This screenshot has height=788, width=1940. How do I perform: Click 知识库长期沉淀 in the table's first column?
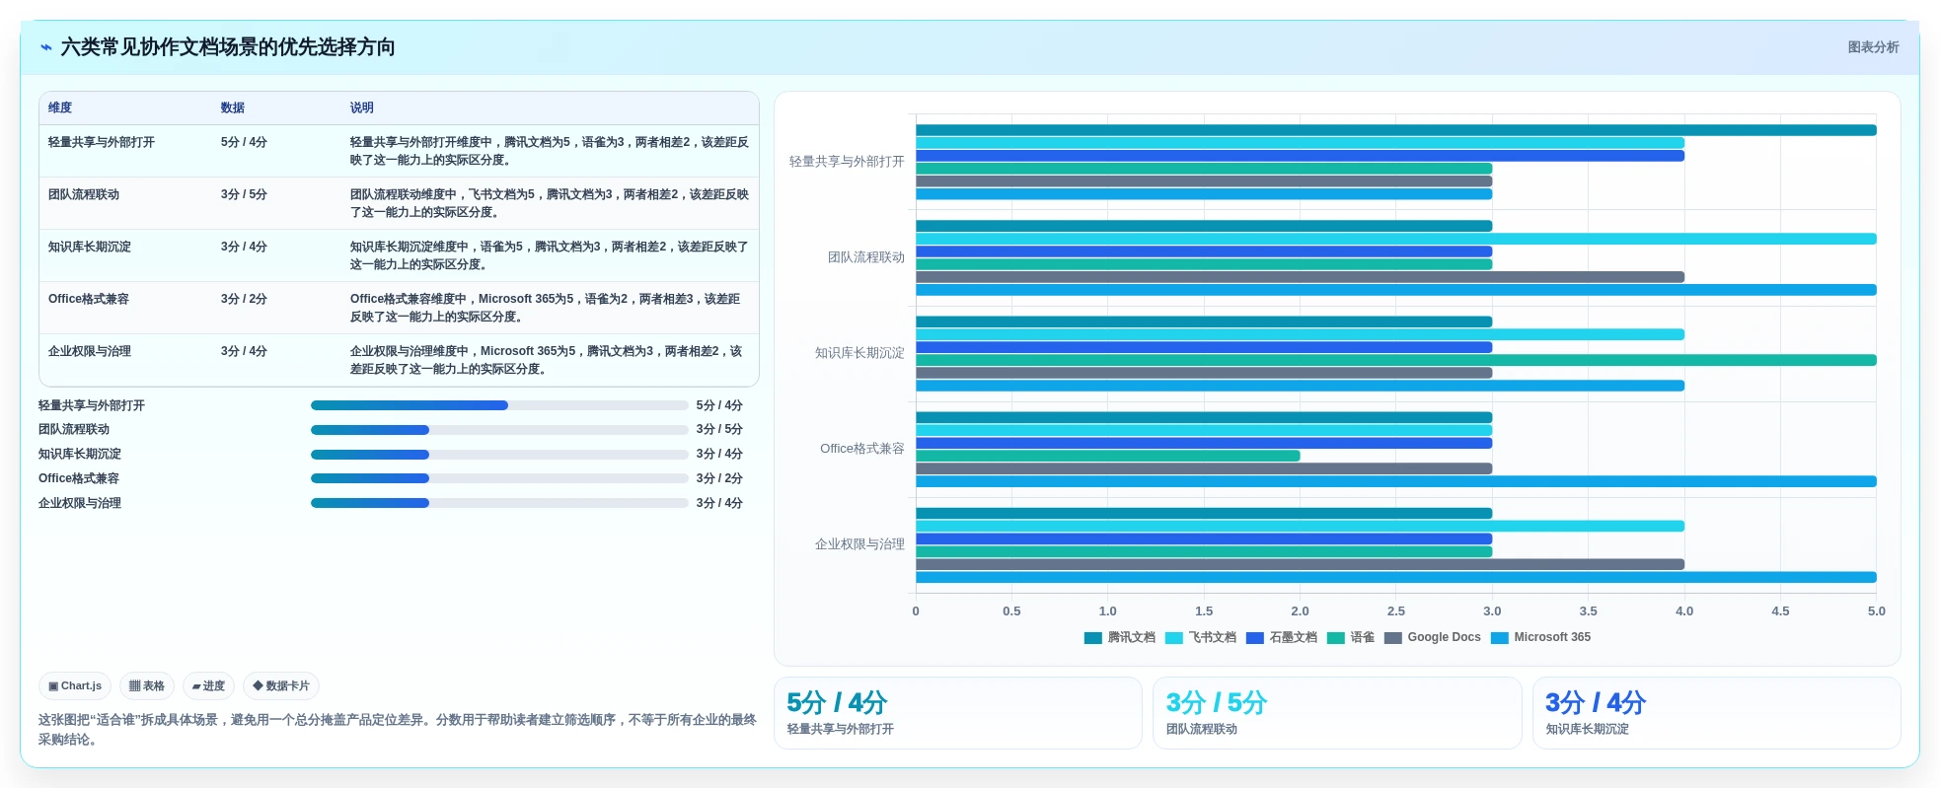click(90, 247)
